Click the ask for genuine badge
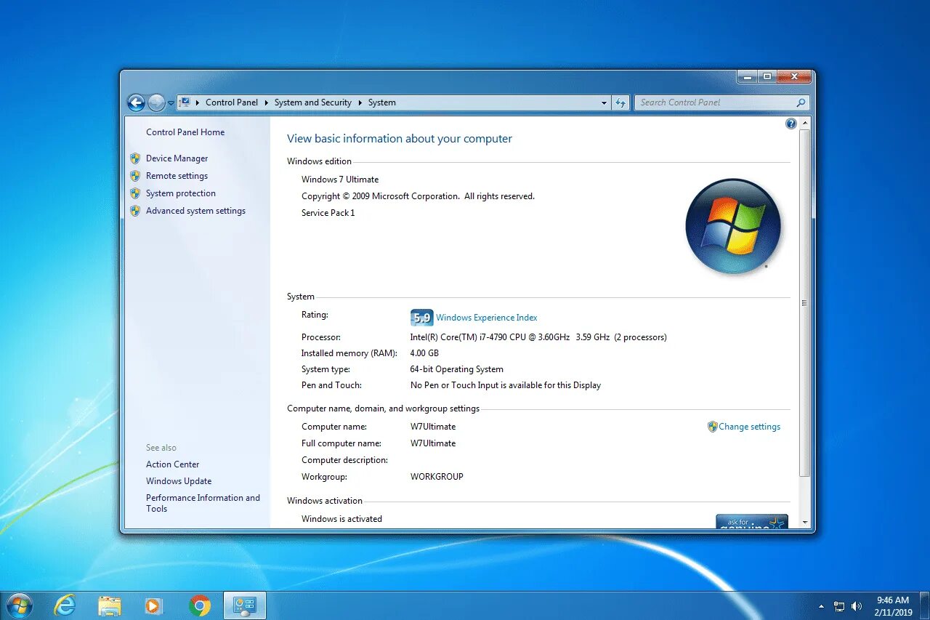930x620 pixels. [x=752, y=522]
